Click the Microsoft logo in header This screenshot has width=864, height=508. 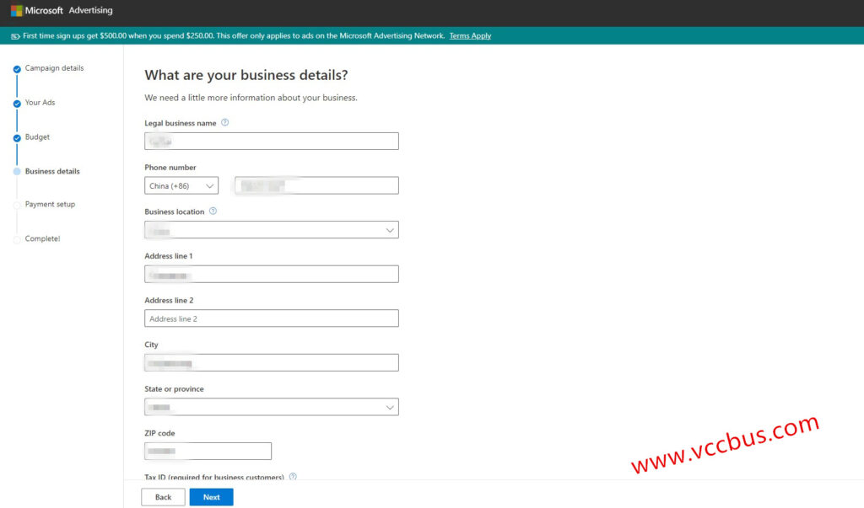[16, 11]
